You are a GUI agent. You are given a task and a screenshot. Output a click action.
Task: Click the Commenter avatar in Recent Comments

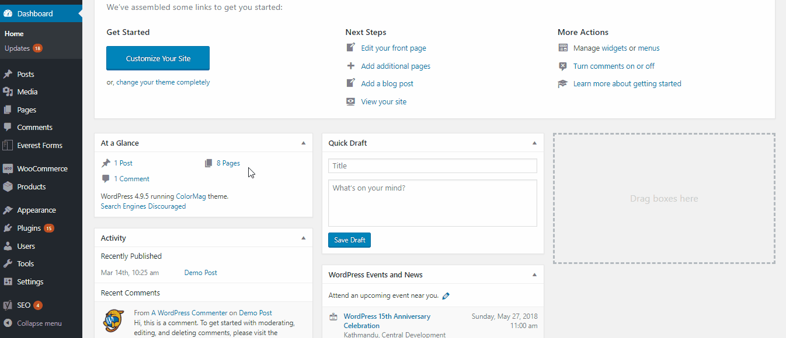click(113, 320)
